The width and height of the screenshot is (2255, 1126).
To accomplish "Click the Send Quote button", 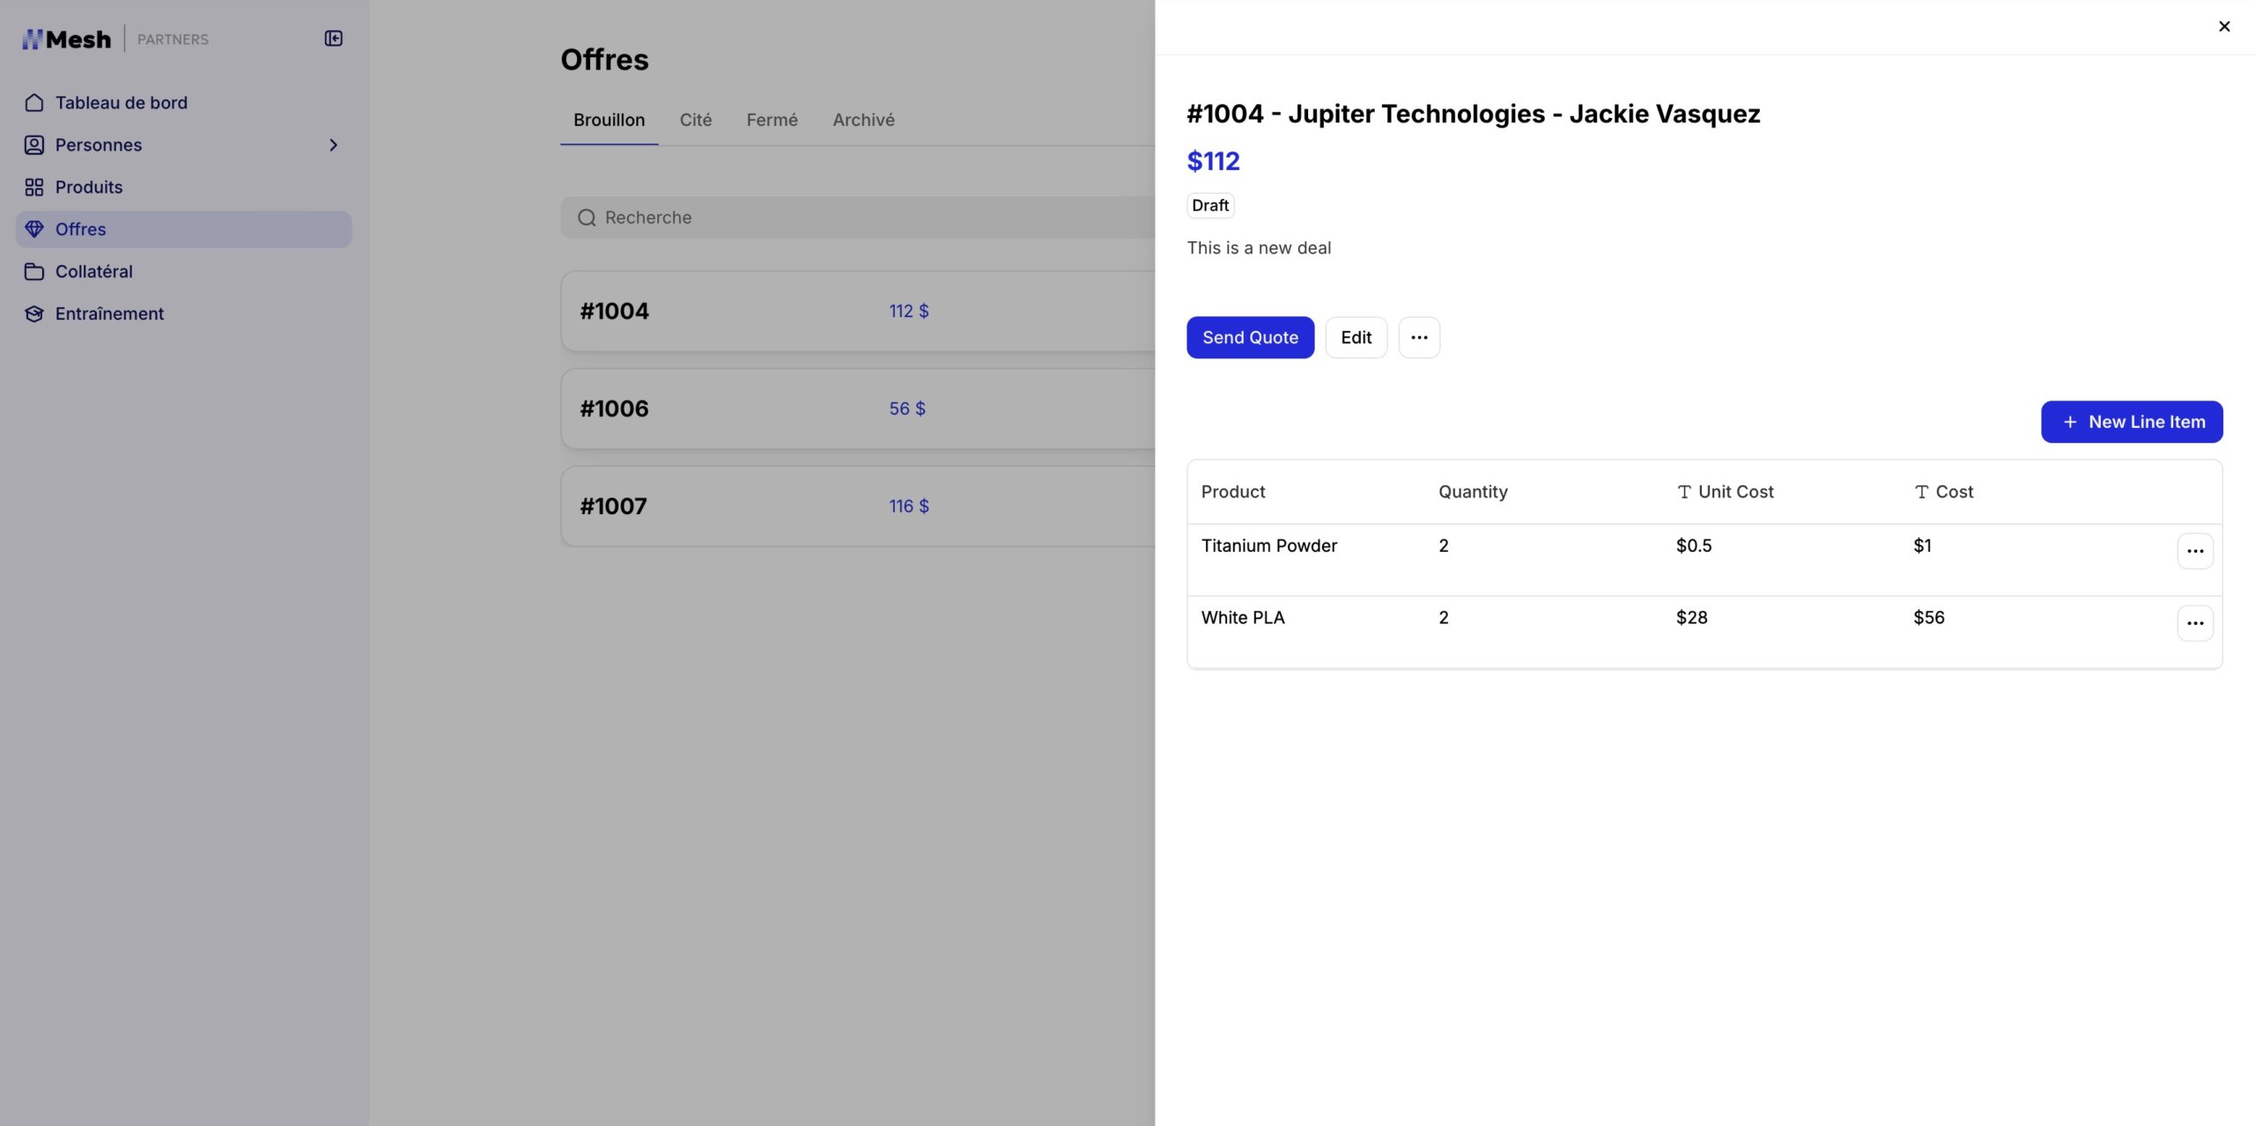I will 1249,337.
